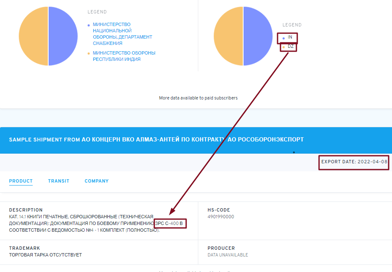Open МИНИСТЕРСТВО НАЦИОНАЛЬНОЙ ОБОРОНЫ, ДЕПАРТАМЕНТ СНАБЖЕНИЯ legend link
Viewport: 392px width, 272px height.
tap(122, 34)
